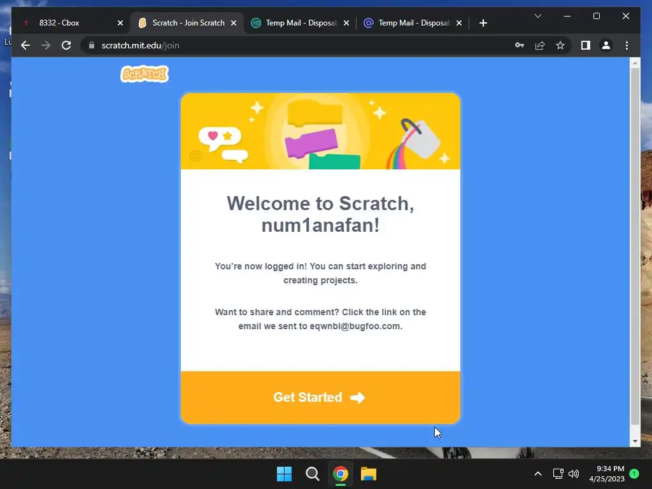
Task: Open Chrome's three-dot menu
Action: pos(627,45)
